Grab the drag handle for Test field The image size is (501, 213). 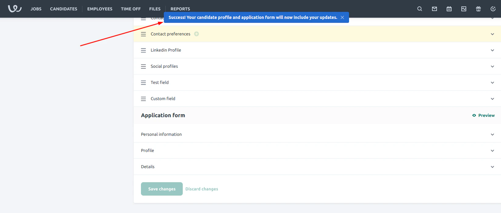[x=143, y=83]
